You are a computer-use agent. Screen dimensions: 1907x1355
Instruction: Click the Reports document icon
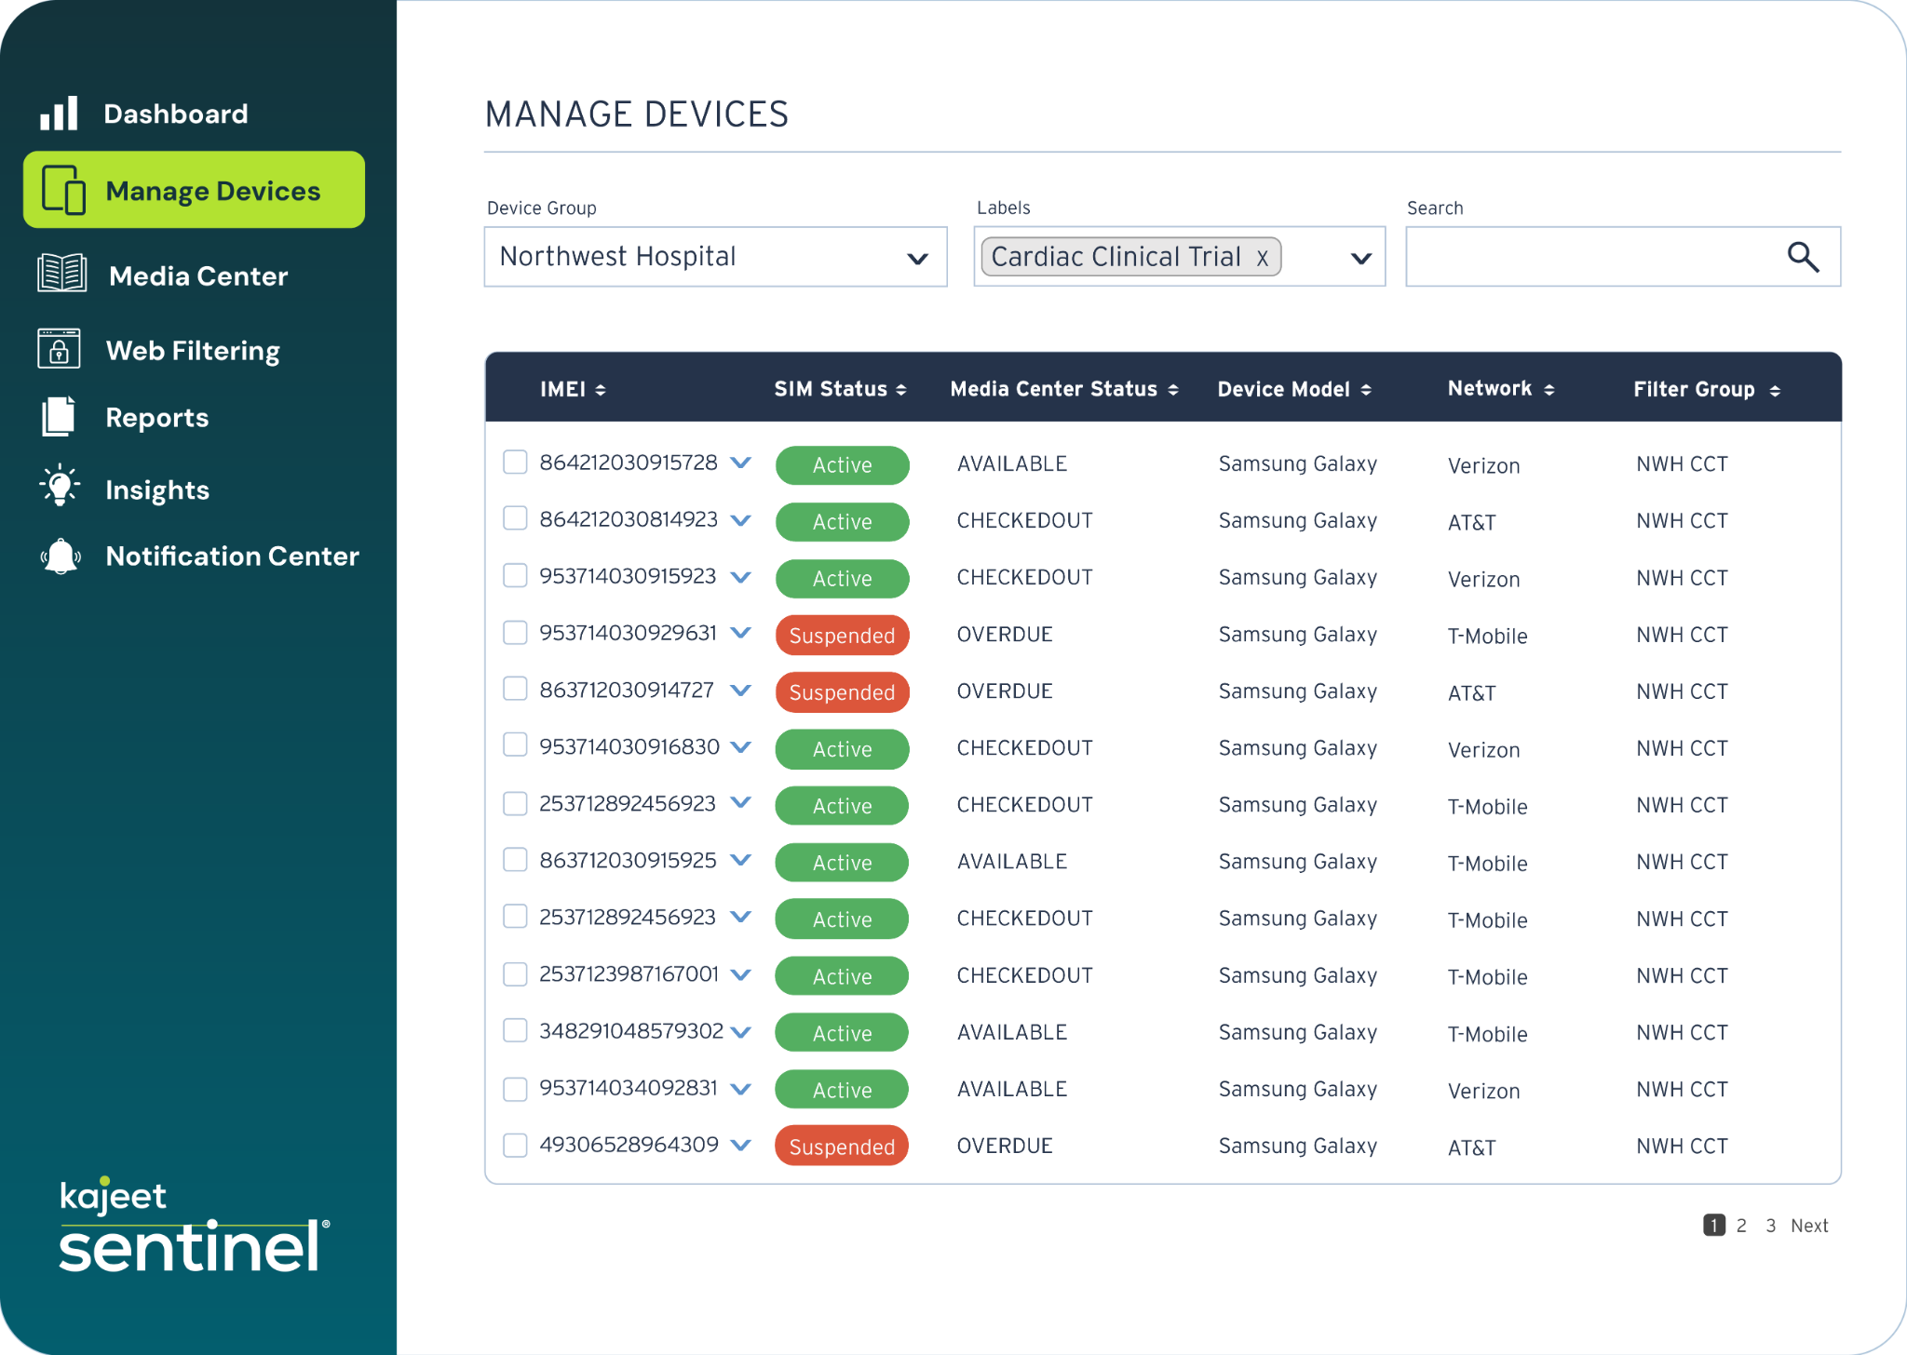(59, 416)
